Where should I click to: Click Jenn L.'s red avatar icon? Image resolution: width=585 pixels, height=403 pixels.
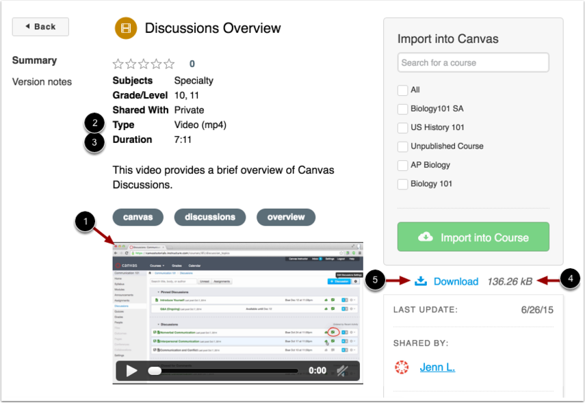[x=402, y=367]
